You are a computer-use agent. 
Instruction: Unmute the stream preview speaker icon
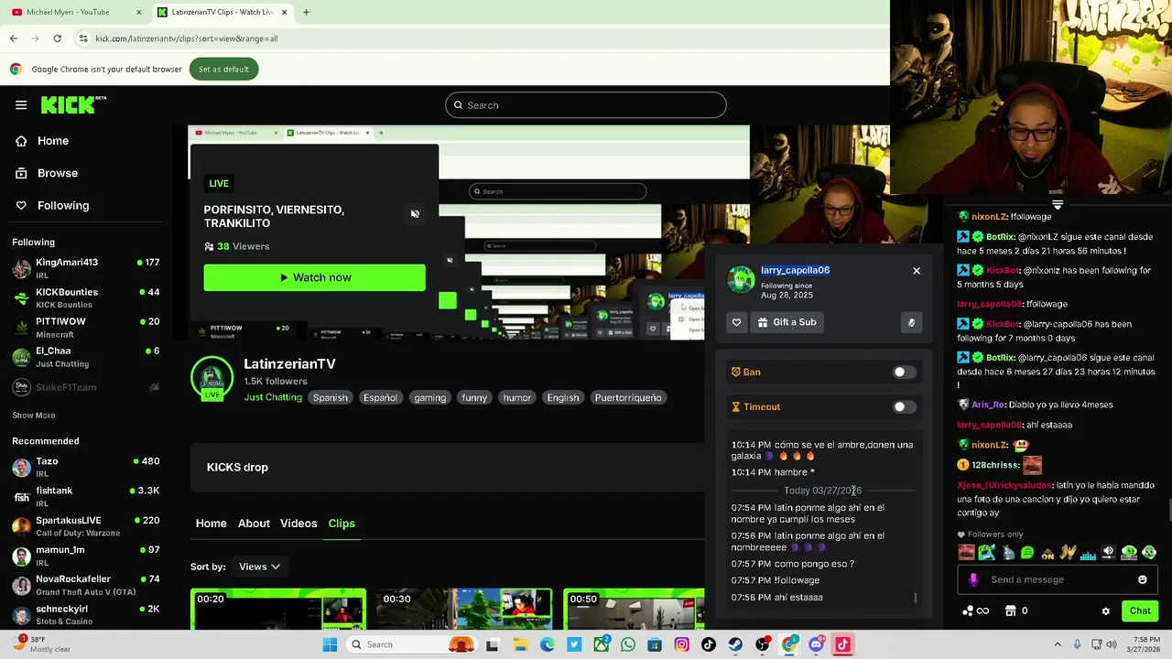click(x=415, y=214)
